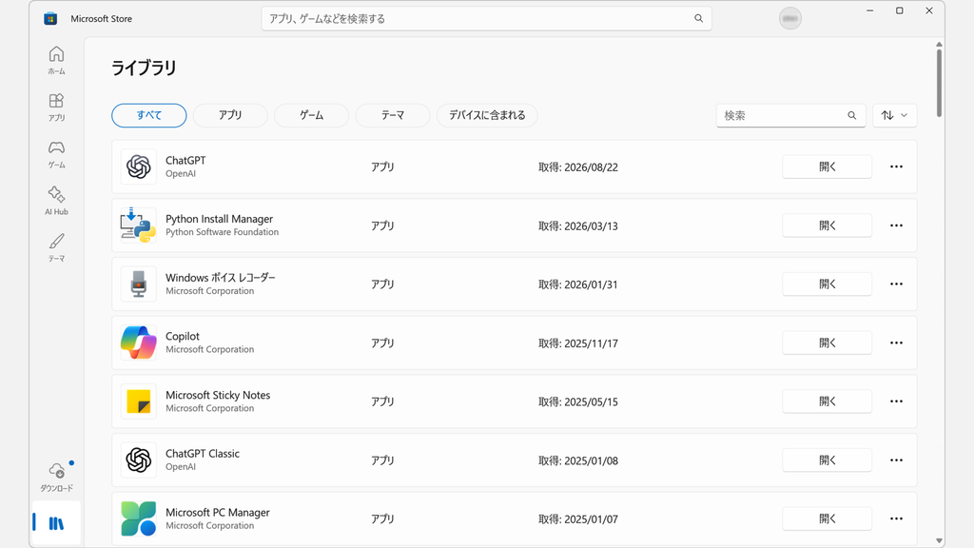Click Microsoft Sticky Notes name text
This screenshot has height=548, width=974.
(x=218, y=395)
